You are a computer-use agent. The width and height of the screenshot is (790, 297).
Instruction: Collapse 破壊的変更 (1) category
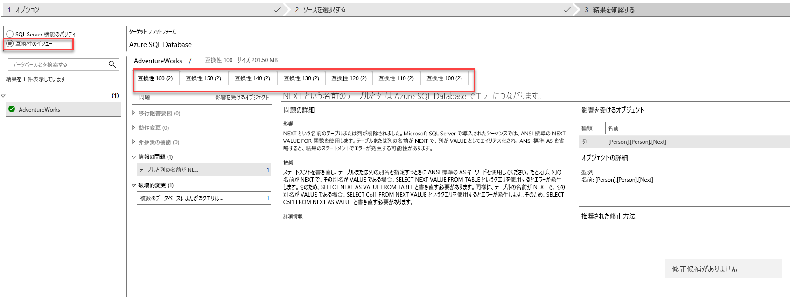pyautogui.click(x=134, y=185)
